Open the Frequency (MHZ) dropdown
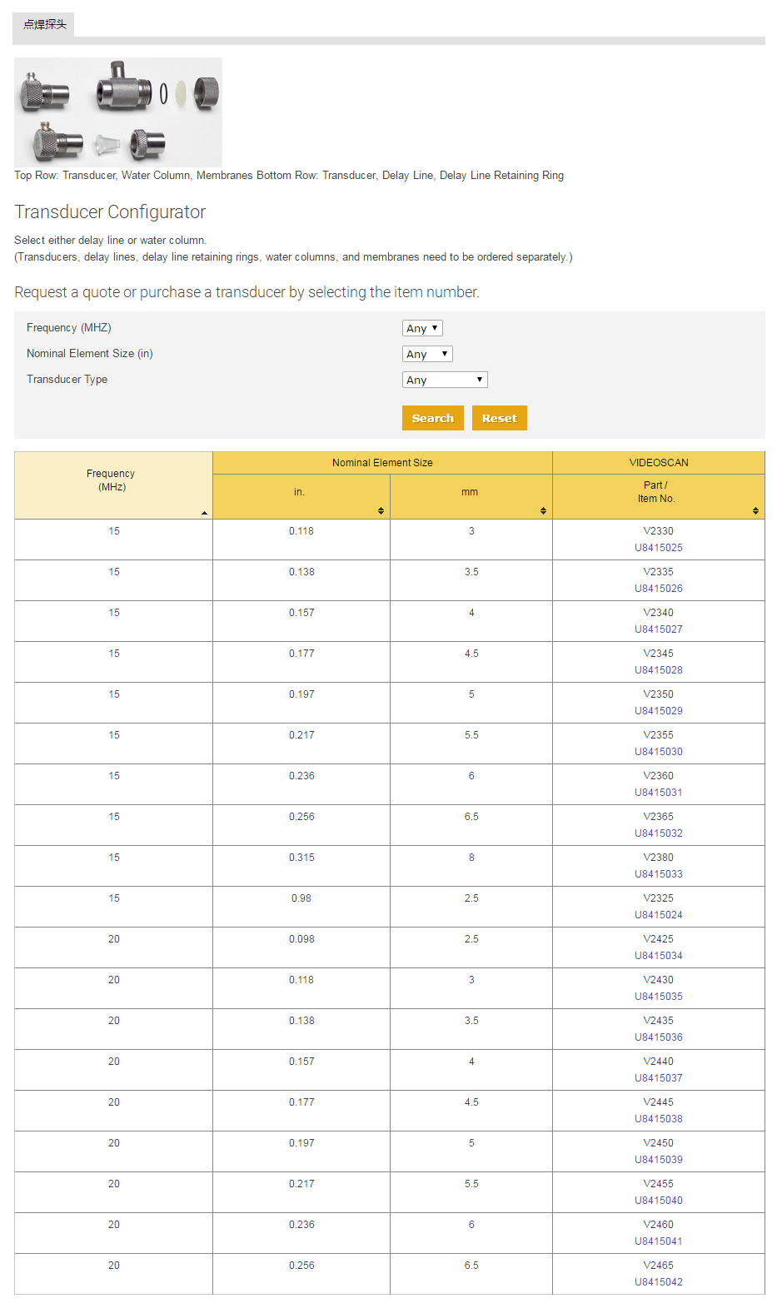Viewport: 777px width, 1303px height. click(422, 328)
